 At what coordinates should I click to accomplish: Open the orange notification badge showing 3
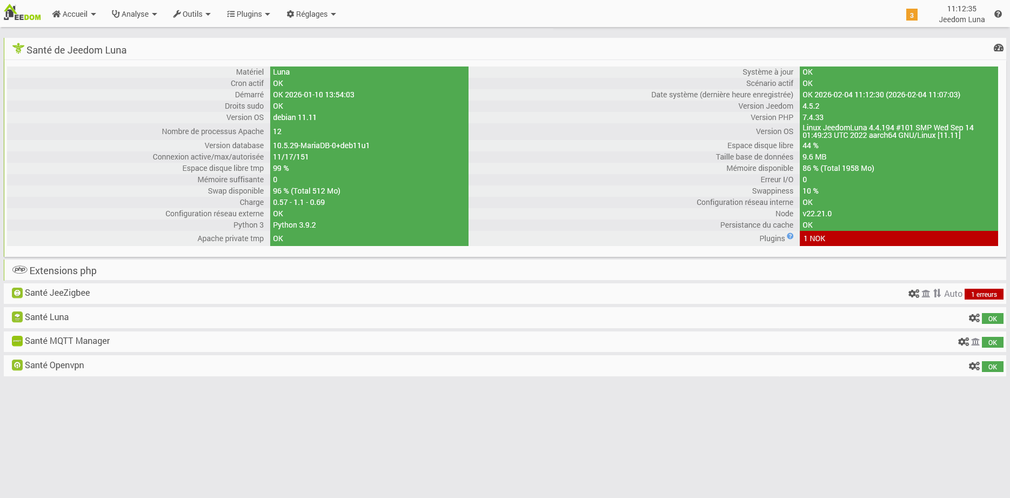point(912,15)
